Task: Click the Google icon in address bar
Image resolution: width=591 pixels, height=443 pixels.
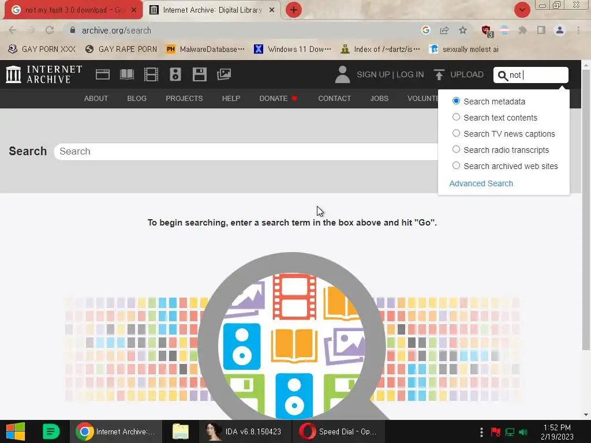Action: point(426,30)
